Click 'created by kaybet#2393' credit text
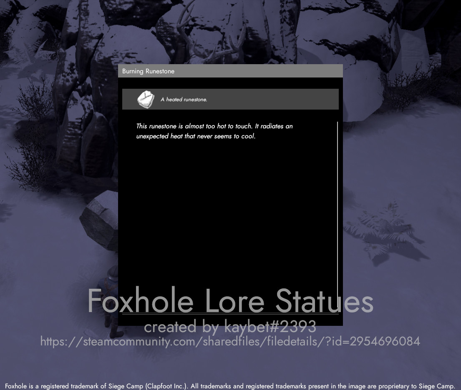This screenshot has width=461, height=390. 230,327
